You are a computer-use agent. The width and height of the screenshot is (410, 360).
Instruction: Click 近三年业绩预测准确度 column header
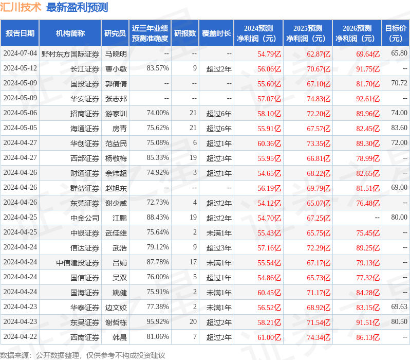pos(150,33)
